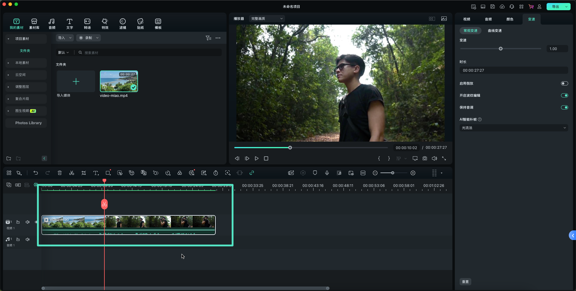Viewport: 576px width, 291px height.
Task: Enable the 启用倒放 reverse toggle
Action: tap(564, 83)
